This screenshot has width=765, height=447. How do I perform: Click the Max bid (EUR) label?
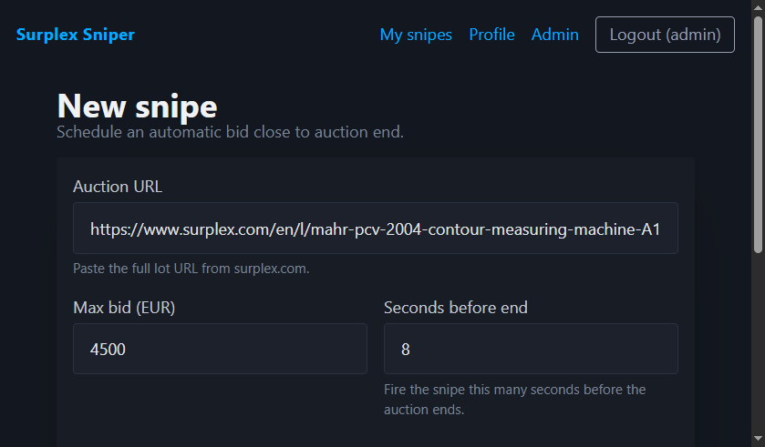click(124, 308)
